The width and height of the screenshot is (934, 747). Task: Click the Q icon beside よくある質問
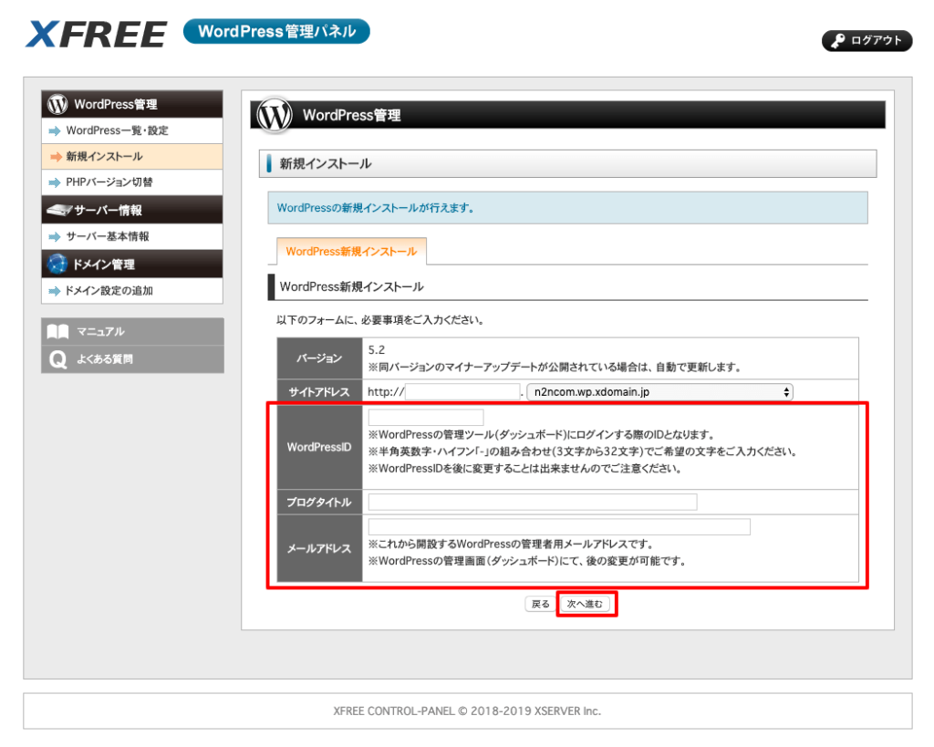[57, 359]
